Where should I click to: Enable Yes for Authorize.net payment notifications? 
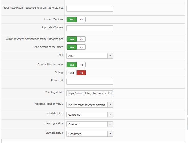tap(72, 39)
